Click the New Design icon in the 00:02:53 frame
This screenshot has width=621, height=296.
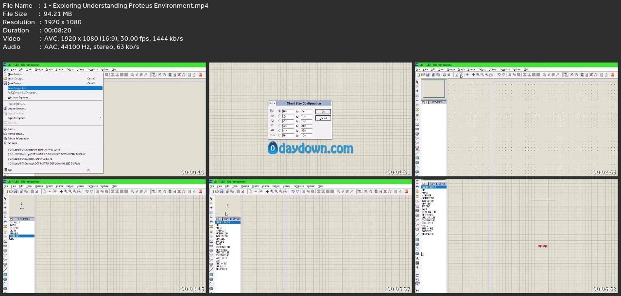pyautogui.click(x=418, y=75)
